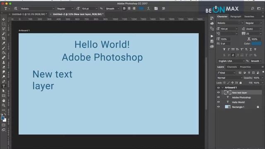Enable Strikethrough in Character panel

(x=255, y=49)
